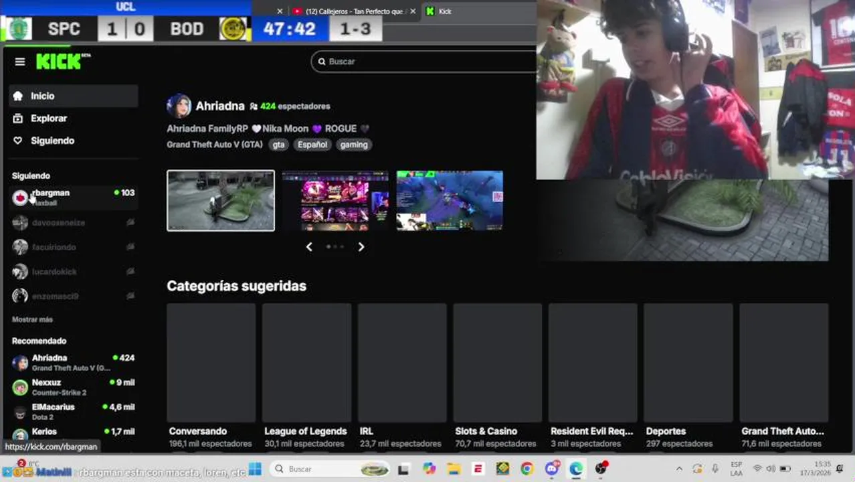The image size is (855, 482).
Task: Open Microsoft Edge from taskbar
Action: pyautogui.click(x=576, y=469)
